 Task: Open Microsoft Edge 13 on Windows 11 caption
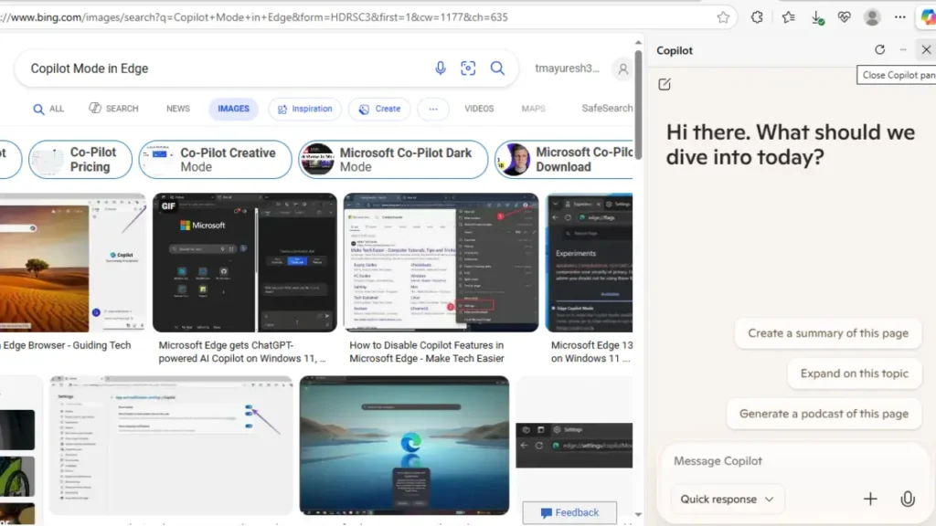tap(591, 352)
